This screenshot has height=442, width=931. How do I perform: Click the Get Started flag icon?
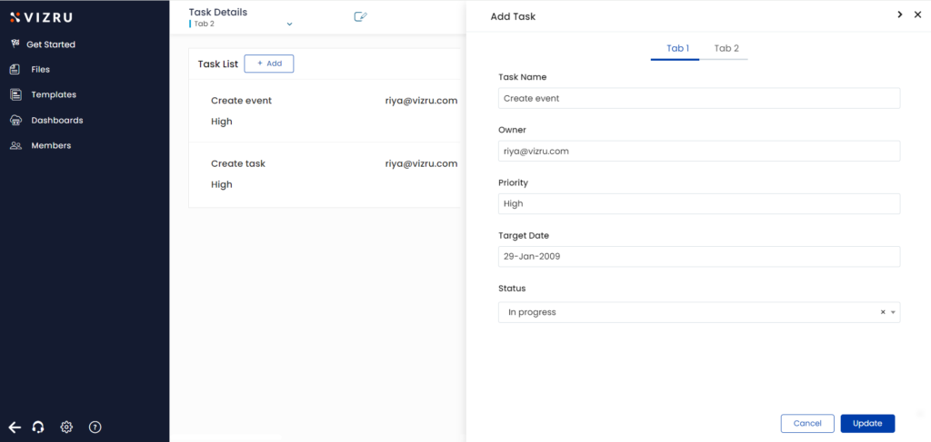tap(15, 44)
